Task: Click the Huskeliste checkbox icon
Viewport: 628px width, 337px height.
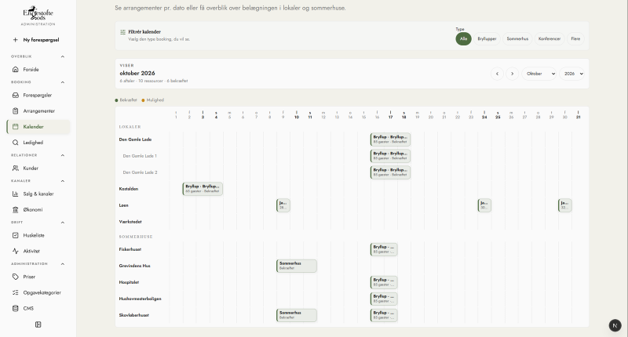Action: [15, 235]
